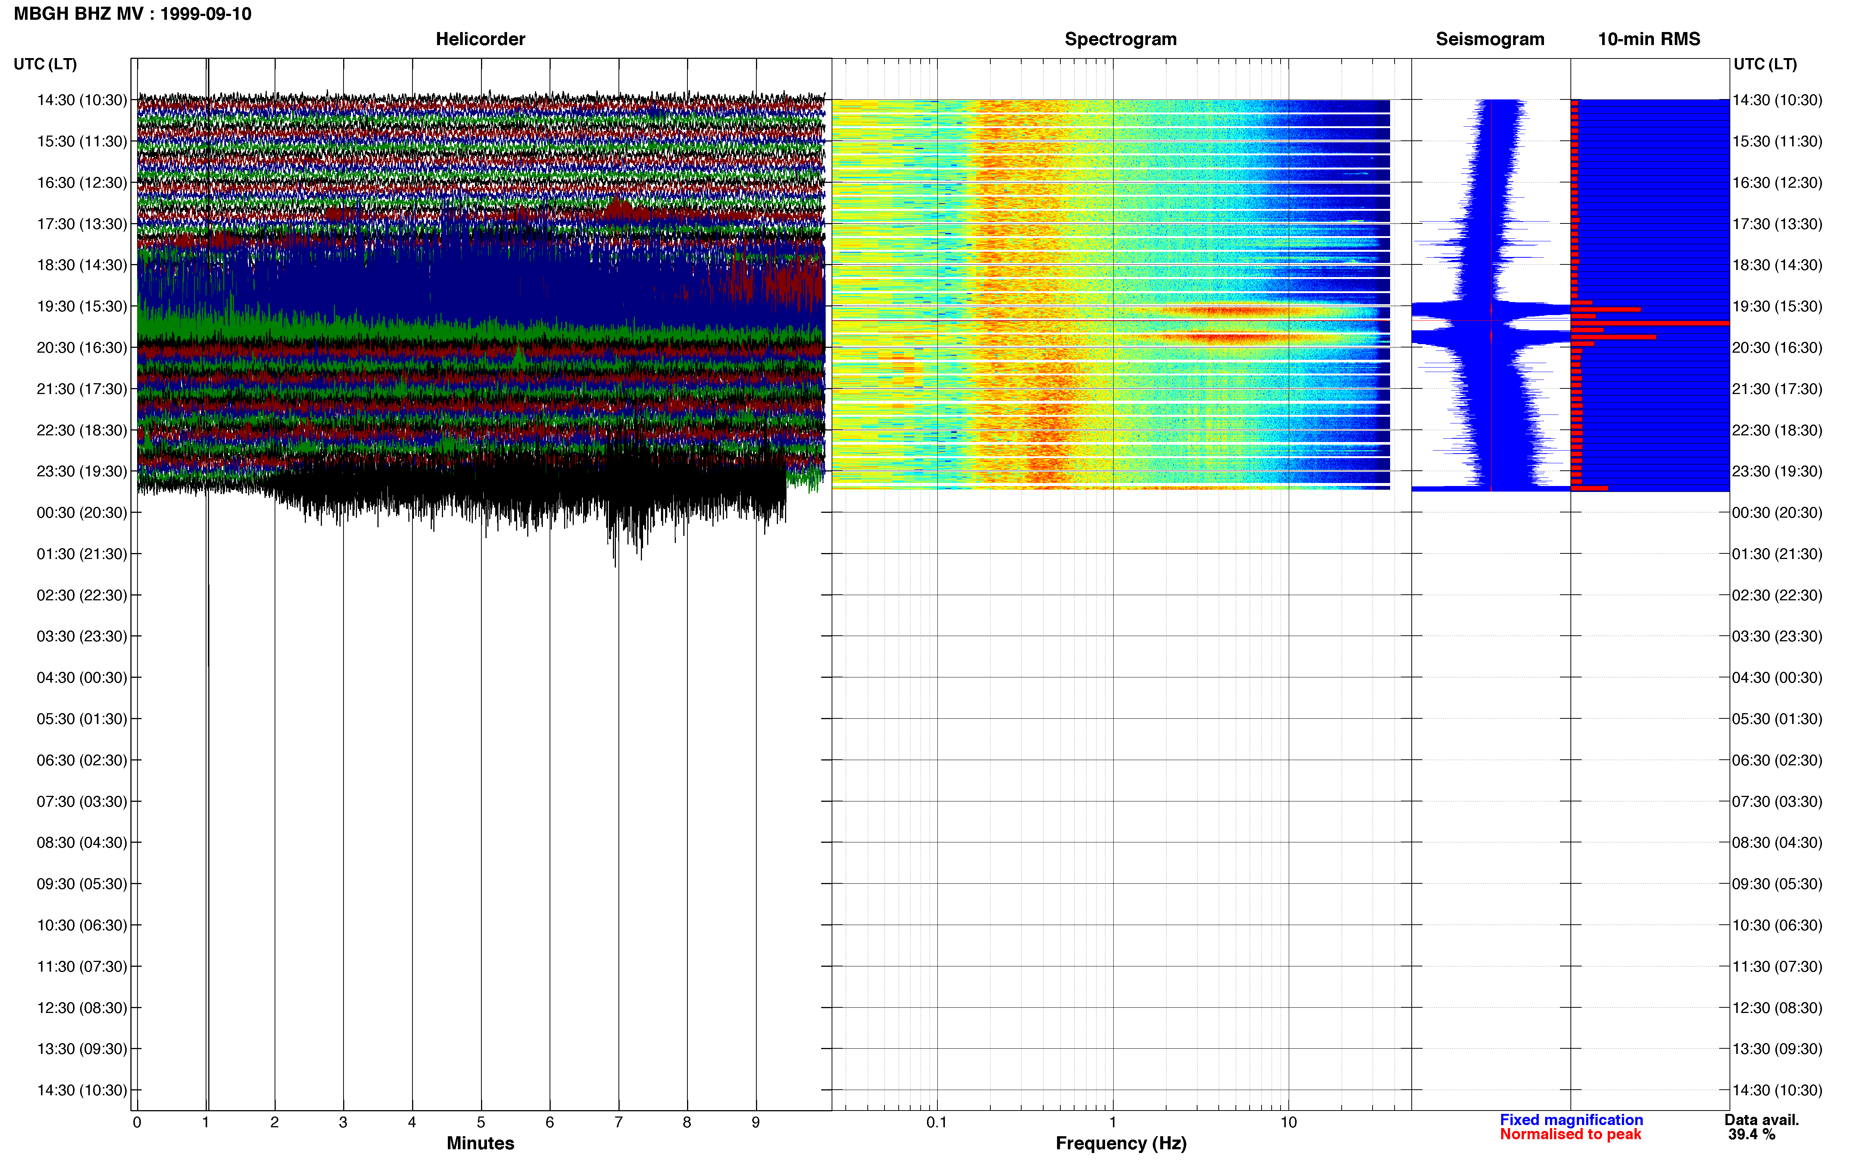Click right time label 00:30 (20:30)
1870x1169 pixels.
(x=1777, y=512)
